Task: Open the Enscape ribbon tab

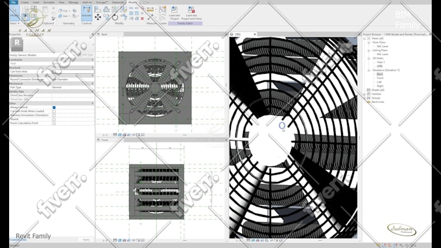Action: click(x=102, y=2)
